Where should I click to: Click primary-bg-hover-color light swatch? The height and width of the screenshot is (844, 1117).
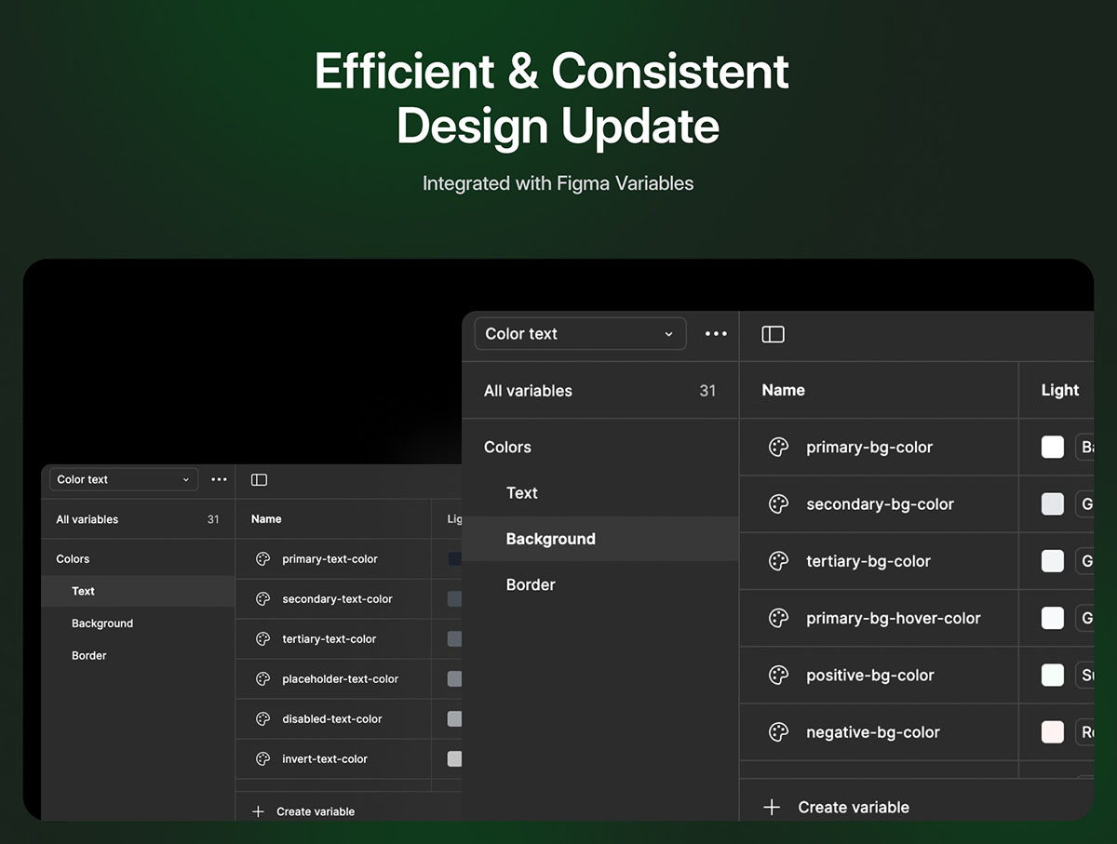[x=1053, y=618]
